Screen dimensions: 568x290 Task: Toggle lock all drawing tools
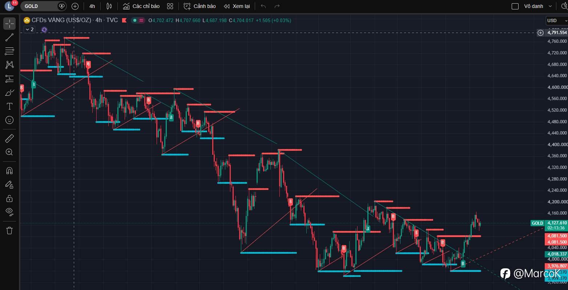tap(9, 199)
